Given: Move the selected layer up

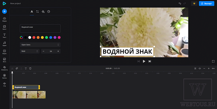Looking at the screenshot, I should click(x=21, y=68).
